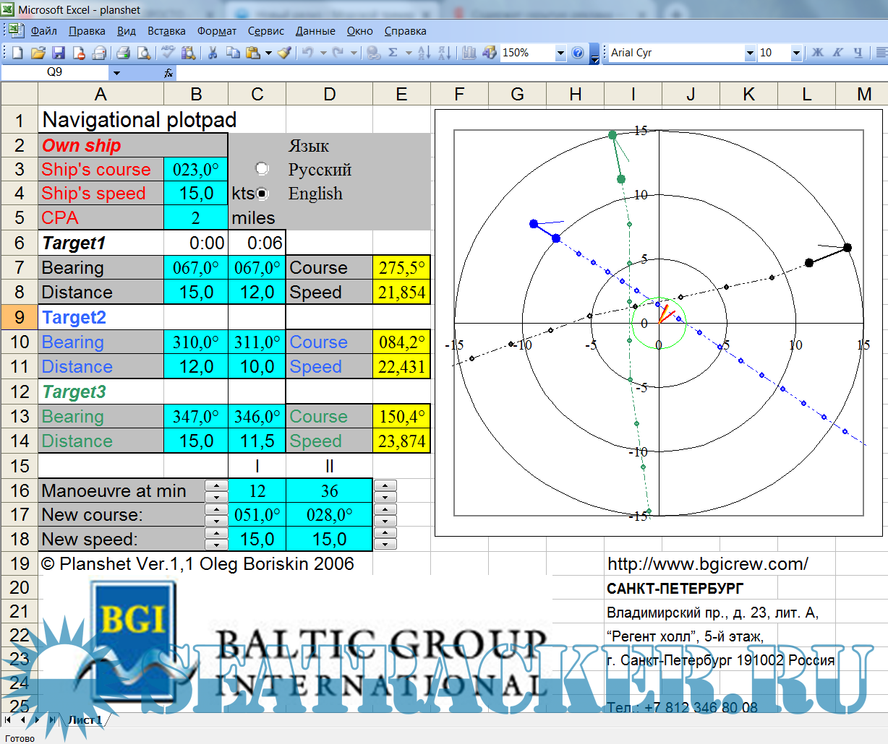The height and width of the screenshot is (744, 888).
Task: Switch to the Лист1 sheet tab
Action: click(x=84, y=719)
